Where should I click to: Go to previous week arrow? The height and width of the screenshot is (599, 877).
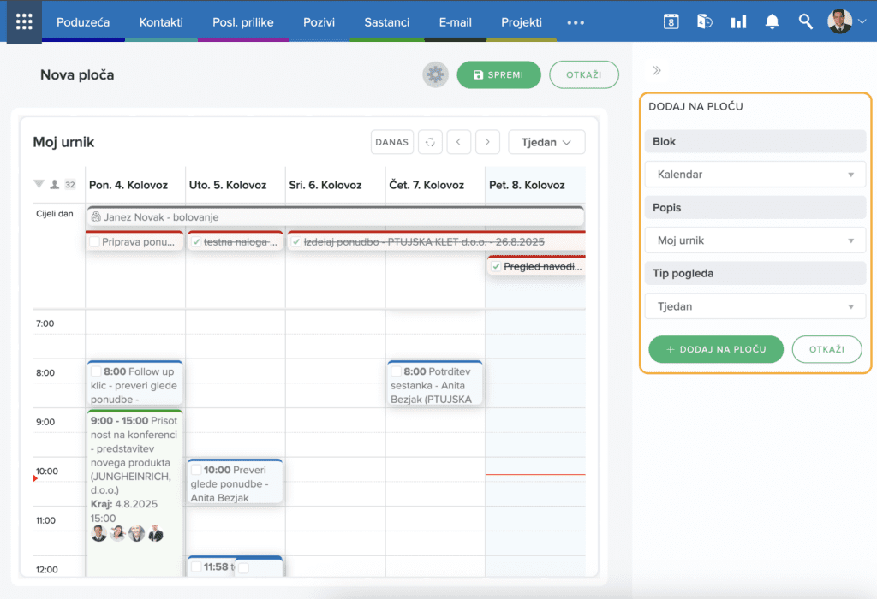click(459, 142)
